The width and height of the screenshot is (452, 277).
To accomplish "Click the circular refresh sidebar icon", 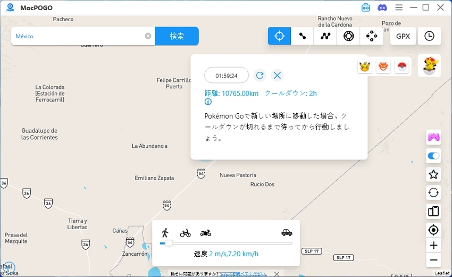I will tap(433, 192).
